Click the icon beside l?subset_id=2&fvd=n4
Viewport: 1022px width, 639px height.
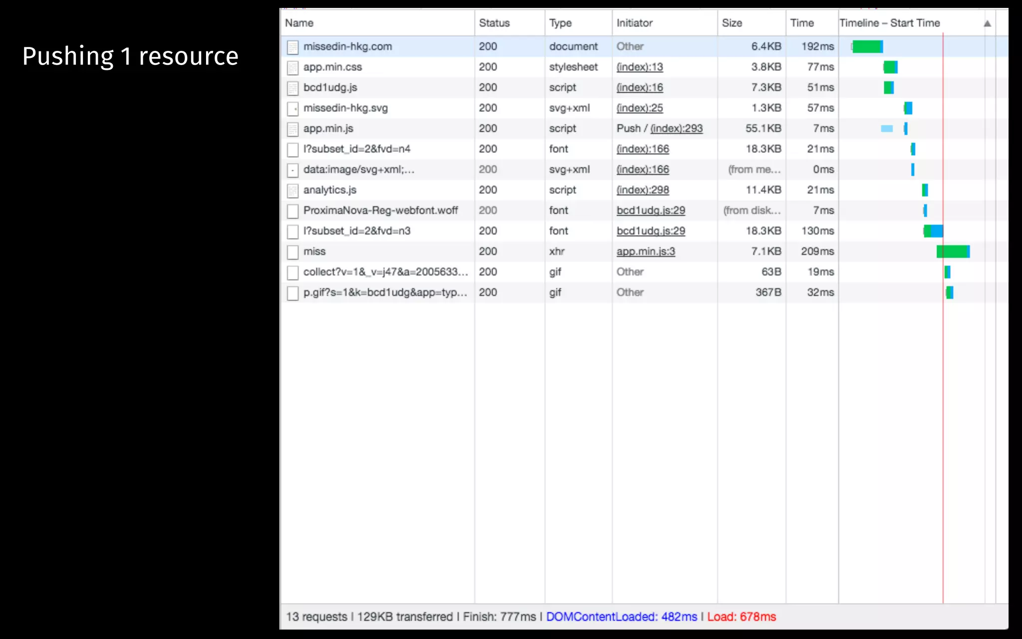(292, 149)
